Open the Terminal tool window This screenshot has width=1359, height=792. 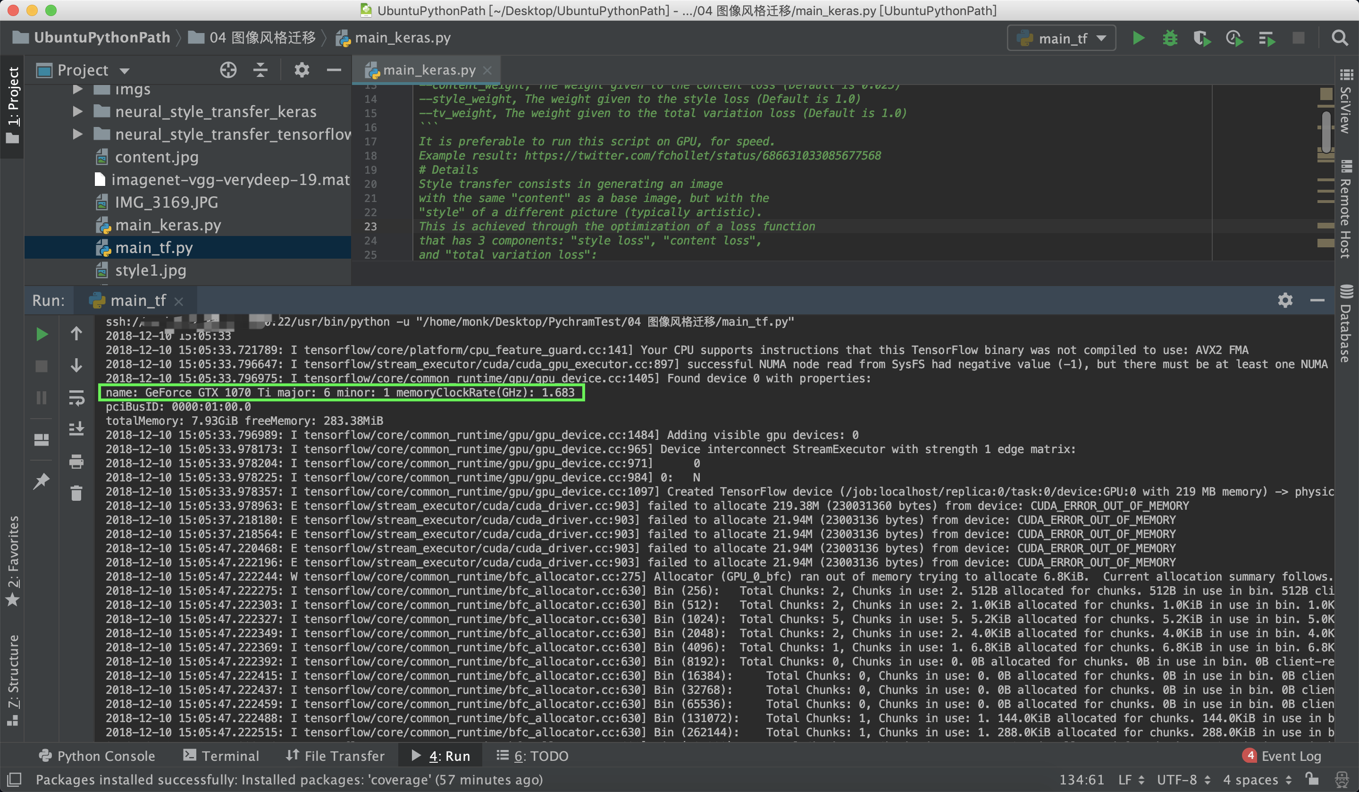point(222,756)
